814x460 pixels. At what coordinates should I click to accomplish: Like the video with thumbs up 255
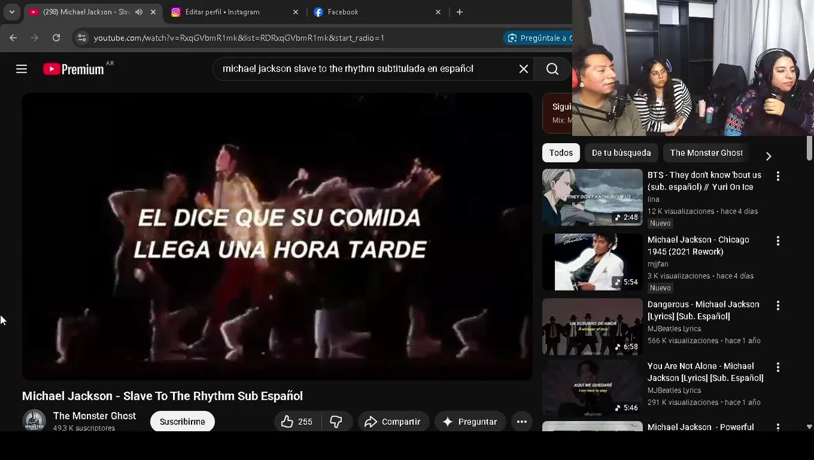[298, 422]
